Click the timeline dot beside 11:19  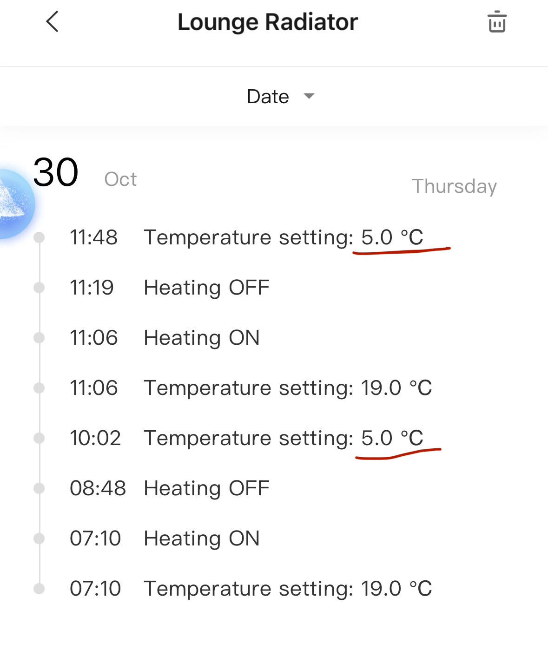pos(40,288)
